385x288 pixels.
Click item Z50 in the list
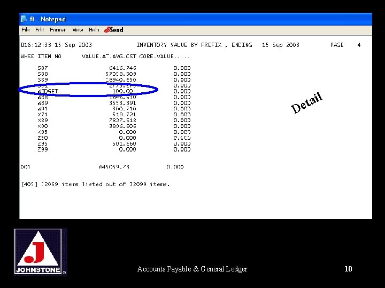point(43,138)
